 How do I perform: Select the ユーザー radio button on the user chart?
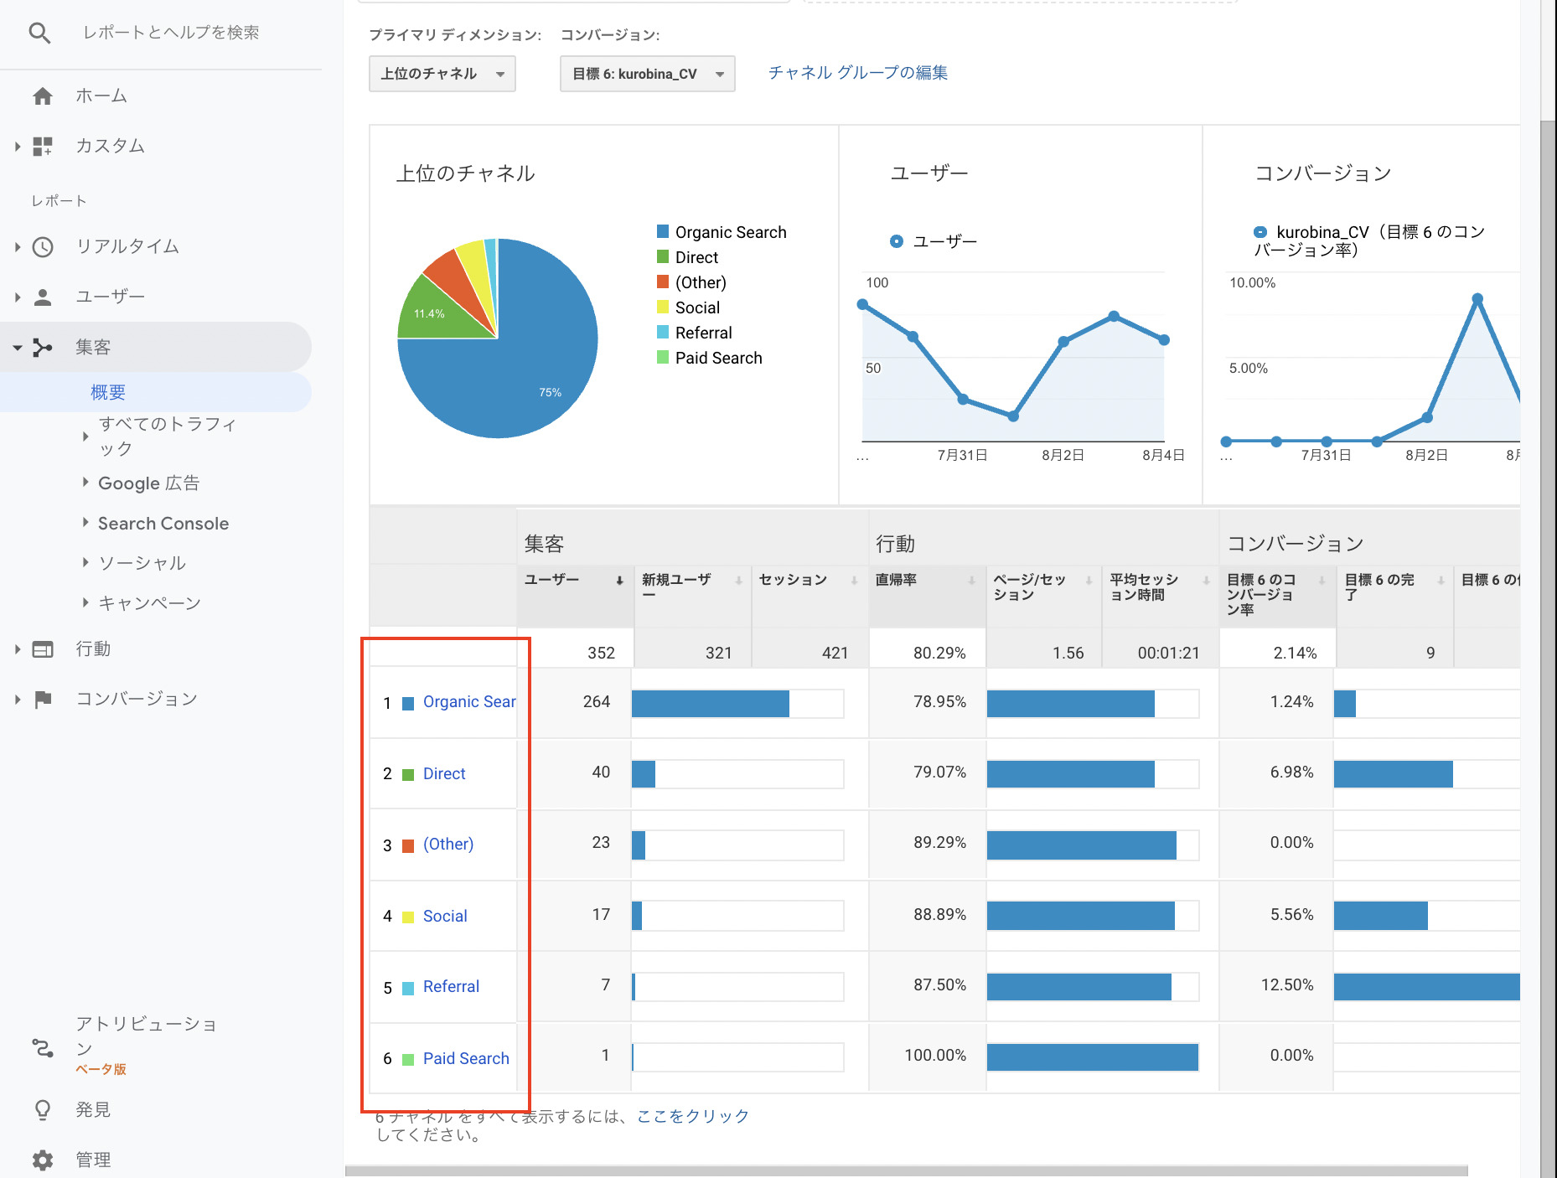pyautogui.click(x=896, y=241)
